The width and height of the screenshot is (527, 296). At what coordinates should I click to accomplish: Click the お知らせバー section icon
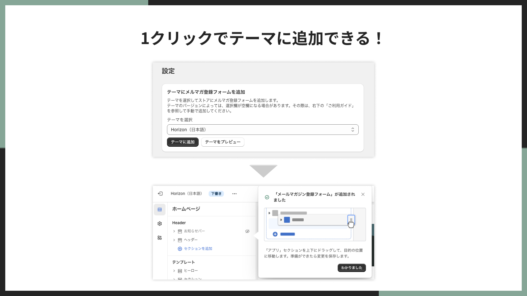(x=180, y=231)
